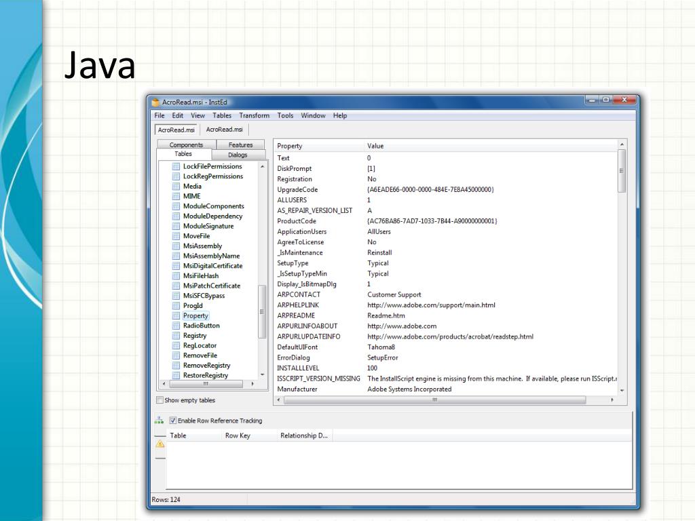Click property grid horizontal scroll right arrow
The width and height of the screenshot is (695, 521).
(x=612, y=400)
